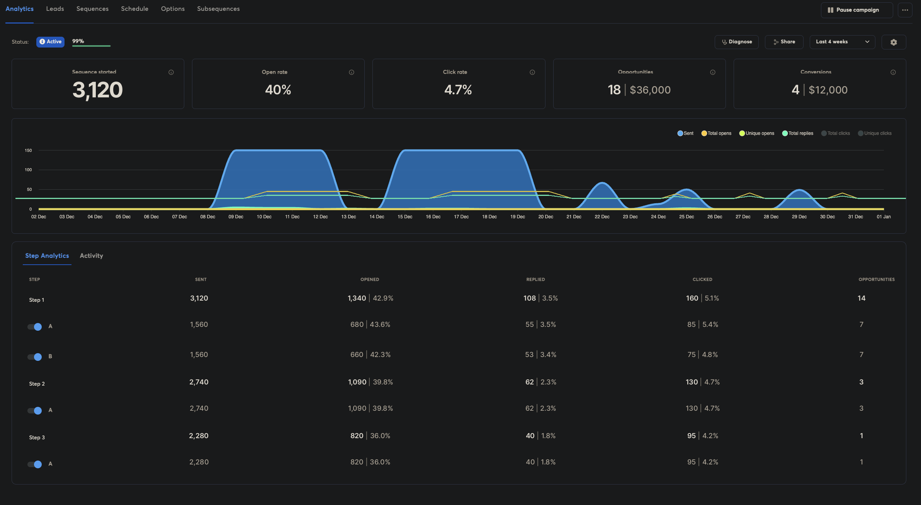The height and width of the screenshot is (505, 921).
Task: Open the three-dot overflow menu
Action: tap(905, 10)
